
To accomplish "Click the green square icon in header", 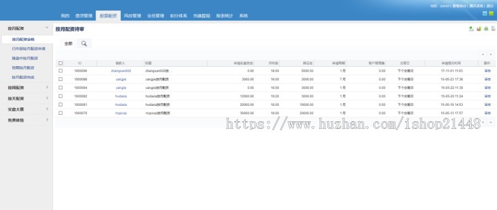I will coord(491,13).
